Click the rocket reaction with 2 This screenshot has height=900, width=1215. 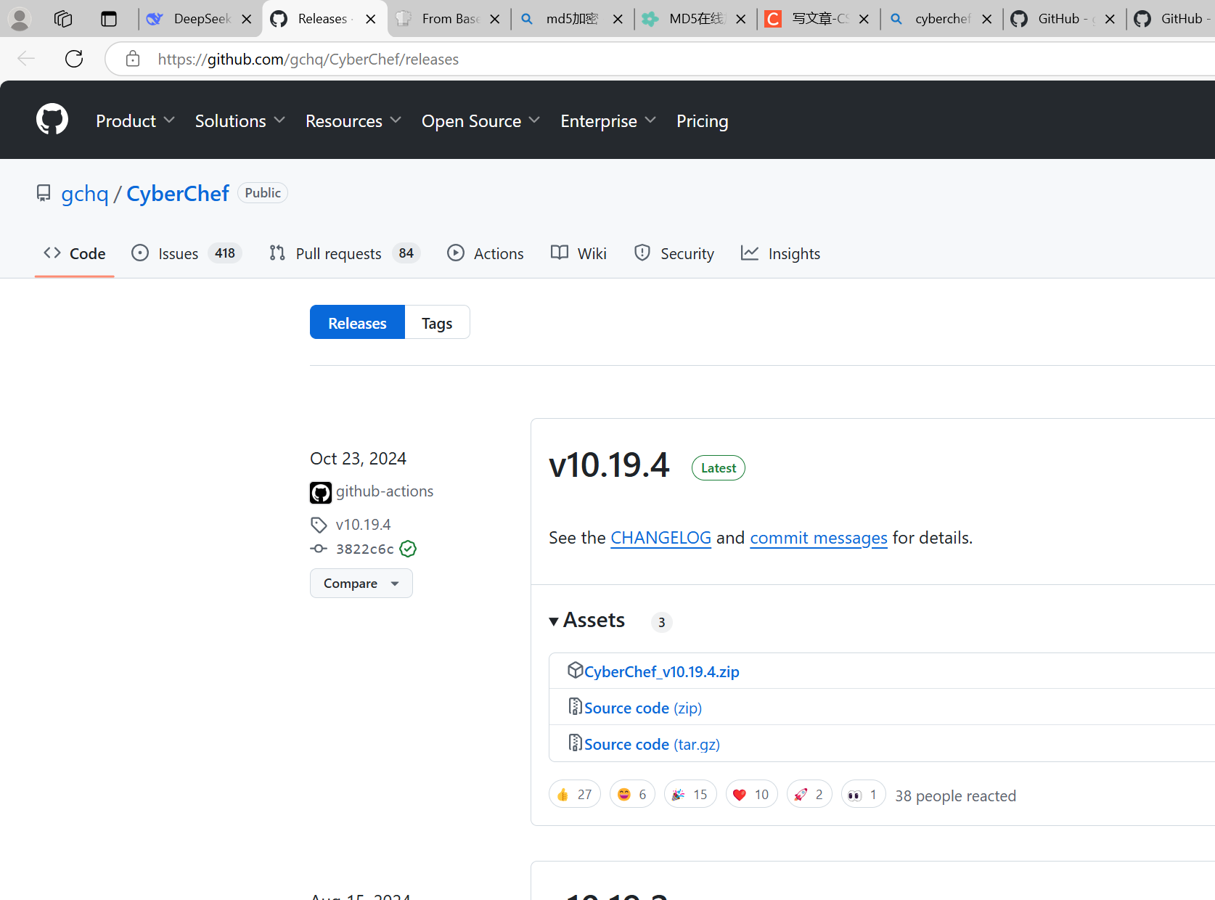(x=809, y=794)
